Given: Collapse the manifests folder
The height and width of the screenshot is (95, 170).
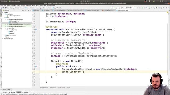Looking at the screenshot, I should coord(4,14).
